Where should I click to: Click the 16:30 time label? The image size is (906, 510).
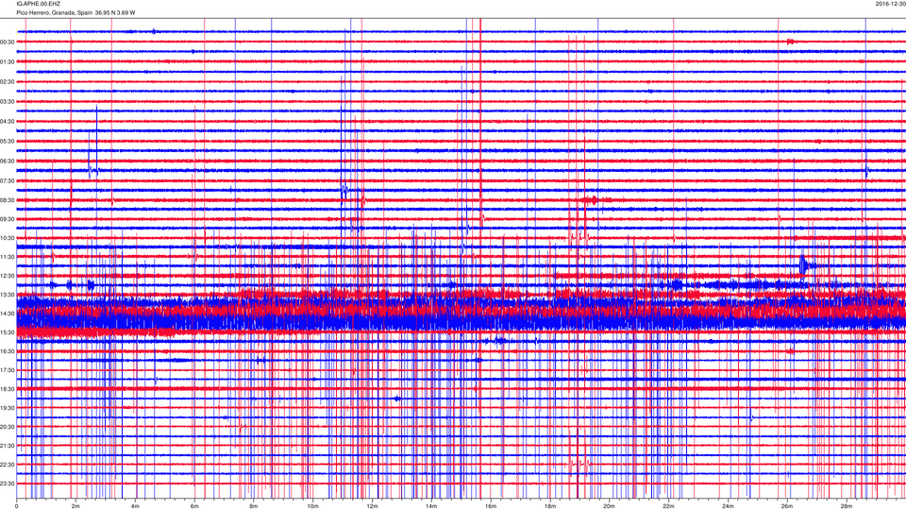click(x=8, y=351)
